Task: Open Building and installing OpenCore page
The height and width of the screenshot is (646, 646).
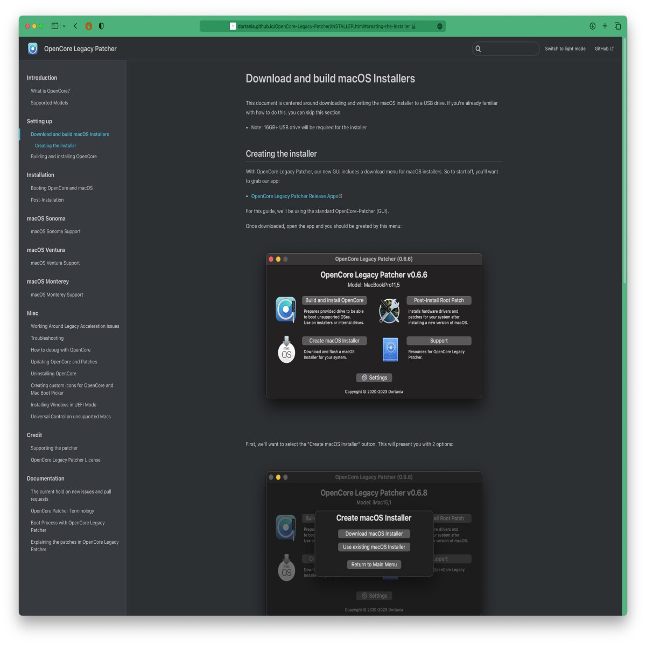Action: (x=64, y=156)
